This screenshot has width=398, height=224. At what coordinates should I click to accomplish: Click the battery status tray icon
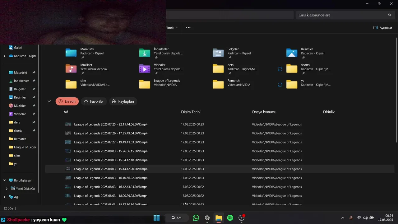(x=371, y=218)
